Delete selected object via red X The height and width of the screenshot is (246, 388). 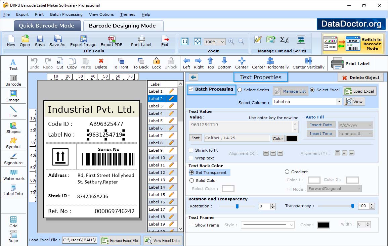101,63
